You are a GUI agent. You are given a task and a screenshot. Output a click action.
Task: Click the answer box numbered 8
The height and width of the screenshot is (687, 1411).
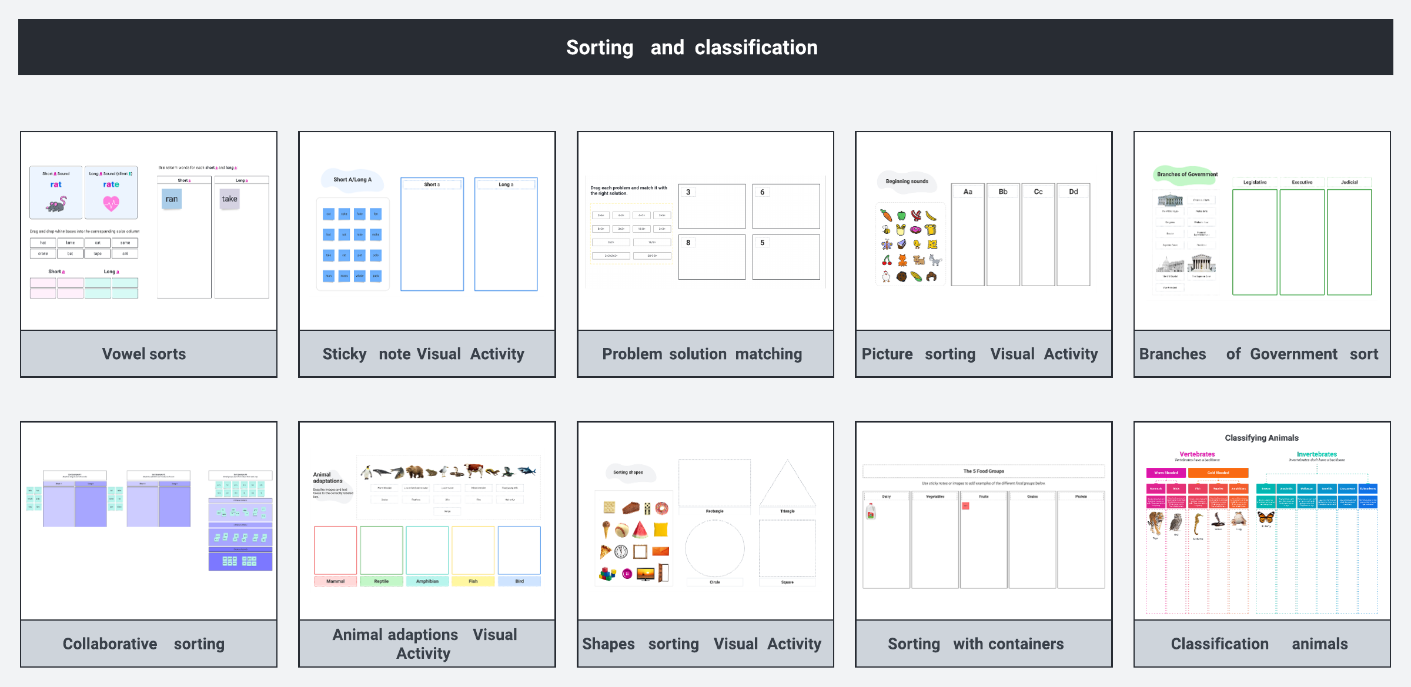coord(712,257)
